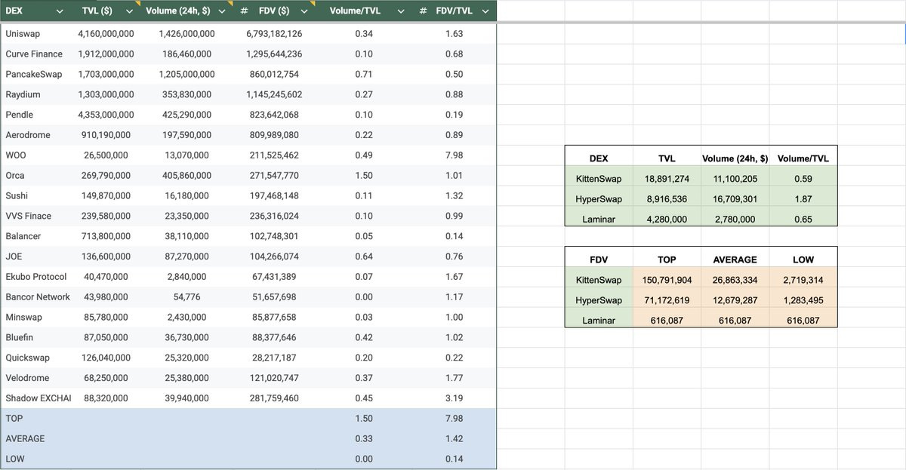Select the JOE cell
The image size is (906, 470).
pyautogui.click(x=14, y=257)
